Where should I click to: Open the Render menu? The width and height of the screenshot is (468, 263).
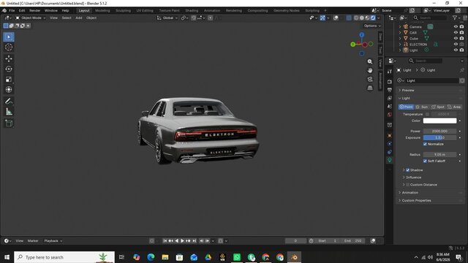click(x=34, y=10)
